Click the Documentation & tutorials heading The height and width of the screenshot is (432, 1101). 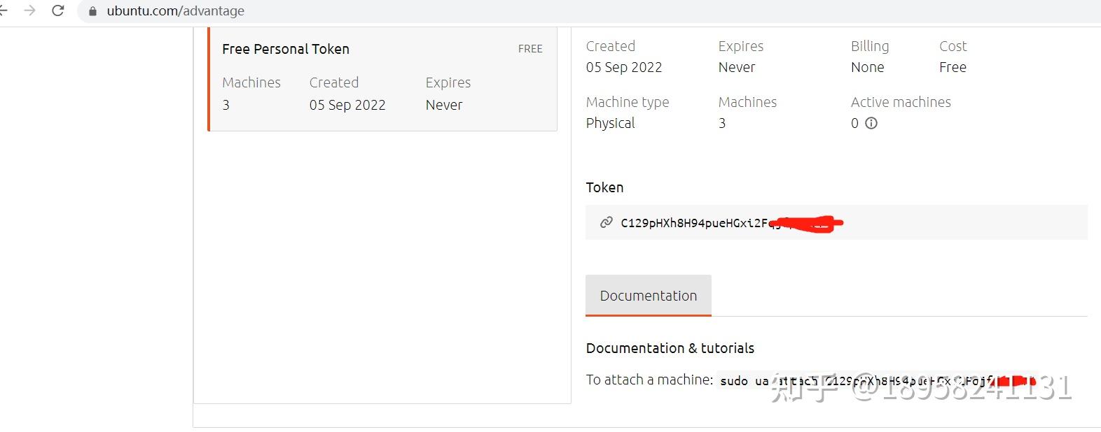[x=670, y=348]
